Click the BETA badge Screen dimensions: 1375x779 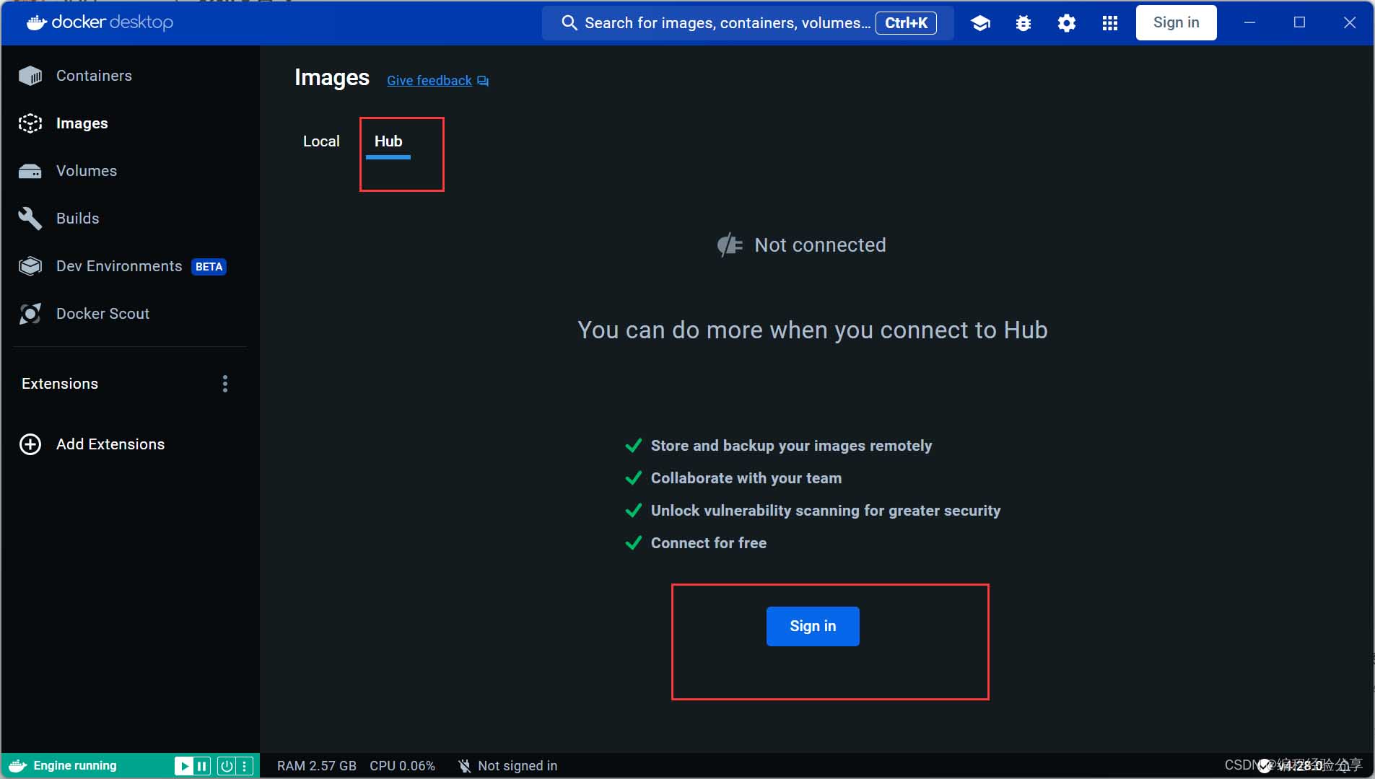tap(209, 267)
